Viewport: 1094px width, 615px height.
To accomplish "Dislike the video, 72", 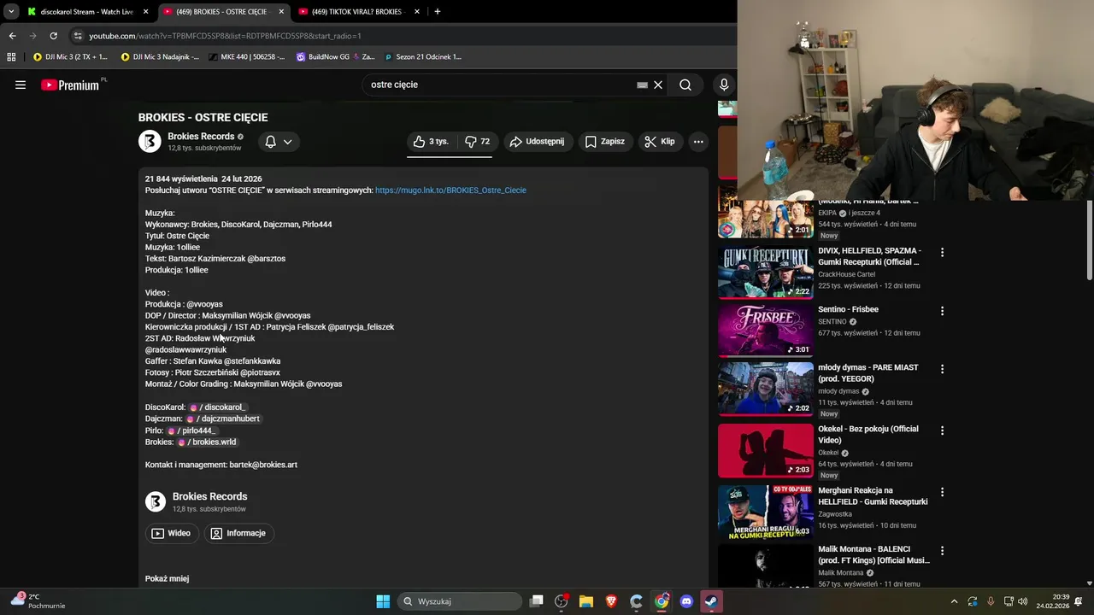I will [x=477, y=142].
